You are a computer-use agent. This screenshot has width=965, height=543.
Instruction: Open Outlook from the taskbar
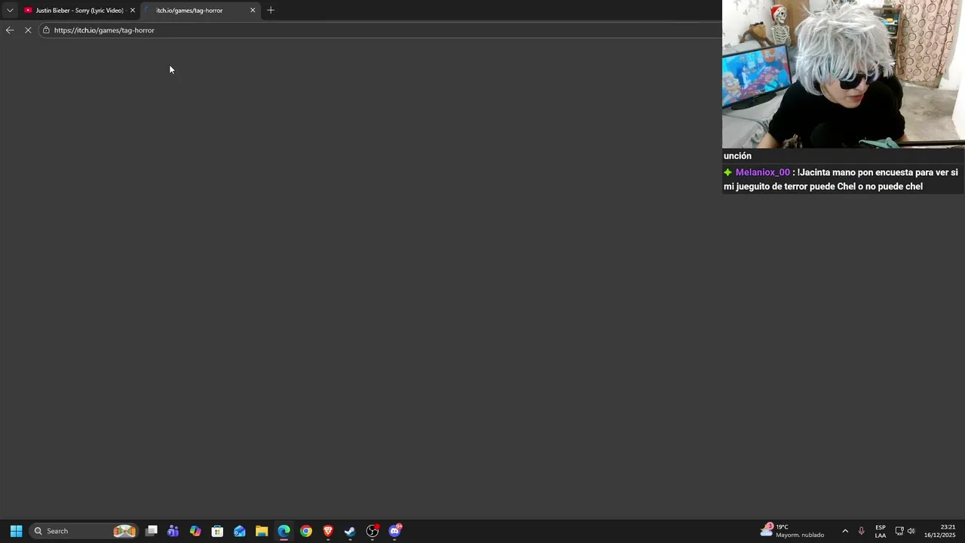tap(240, 531)
